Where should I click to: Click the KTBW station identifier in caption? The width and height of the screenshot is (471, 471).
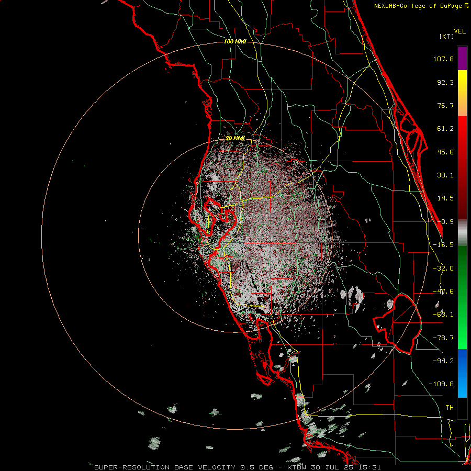297,467
